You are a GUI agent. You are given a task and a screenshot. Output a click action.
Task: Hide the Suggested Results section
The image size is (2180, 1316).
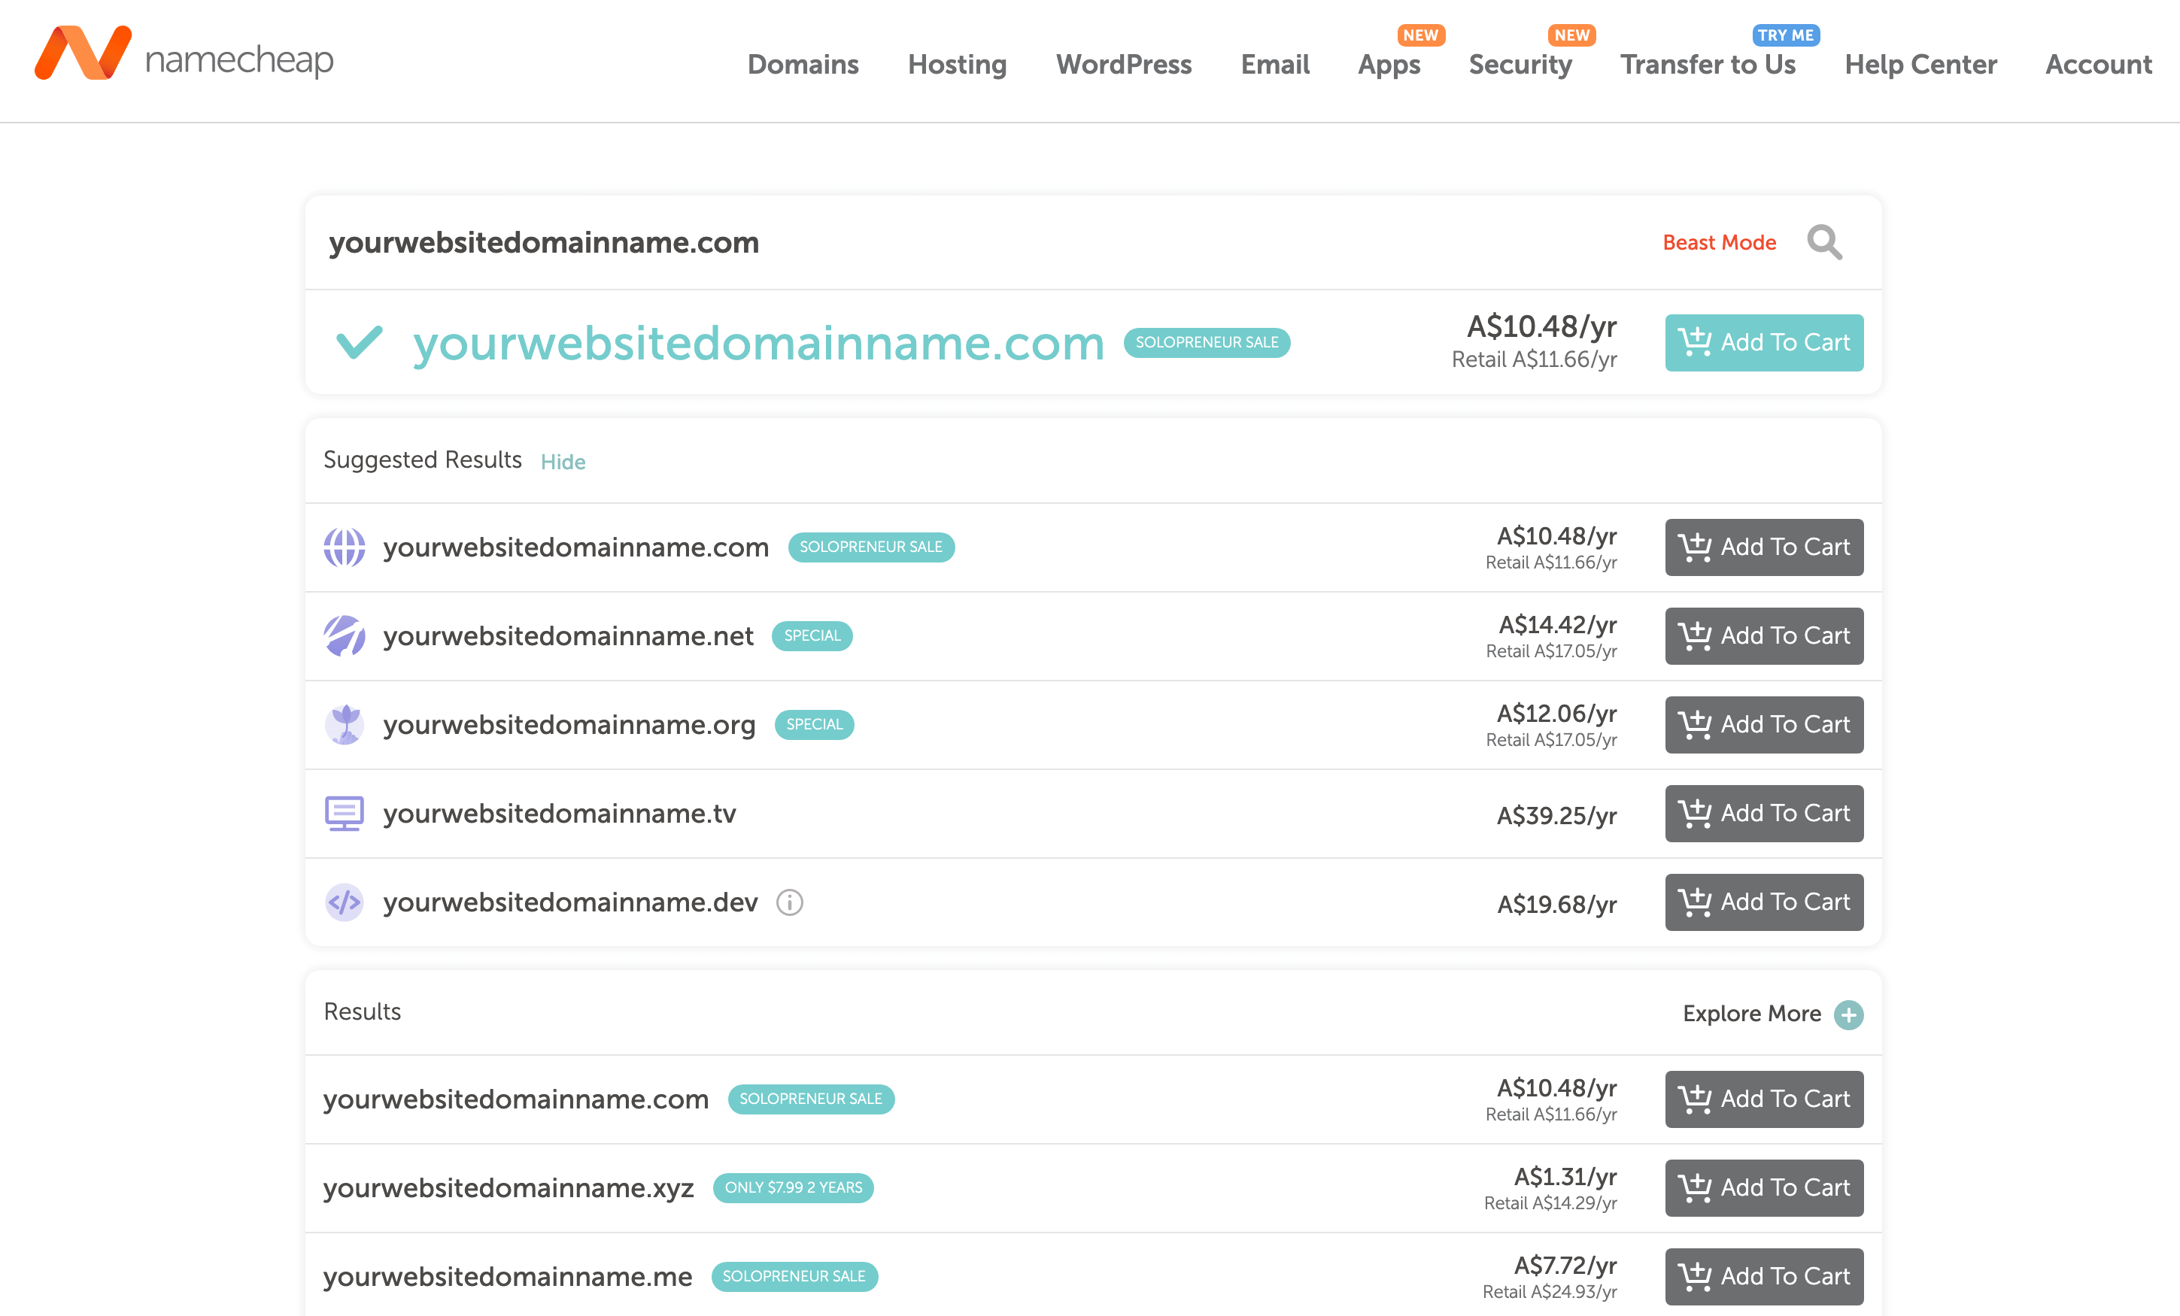tap(563, 462)
